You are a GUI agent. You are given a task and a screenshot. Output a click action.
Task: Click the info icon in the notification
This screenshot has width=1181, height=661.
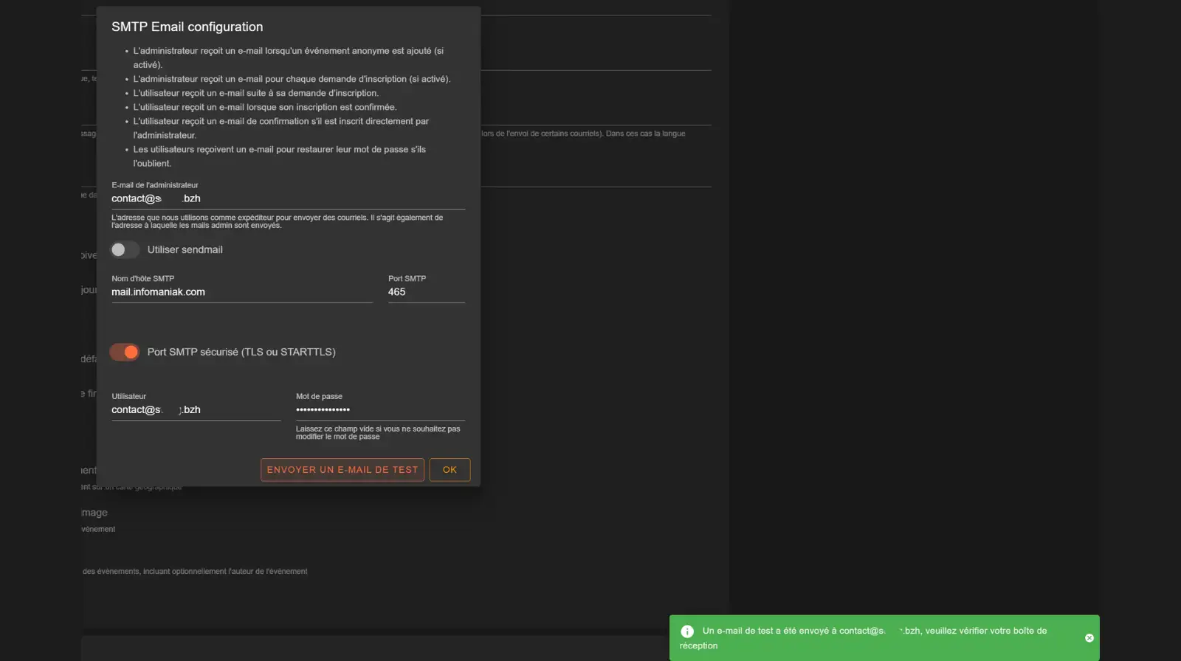pyautogui.click(x=687, y=631)
